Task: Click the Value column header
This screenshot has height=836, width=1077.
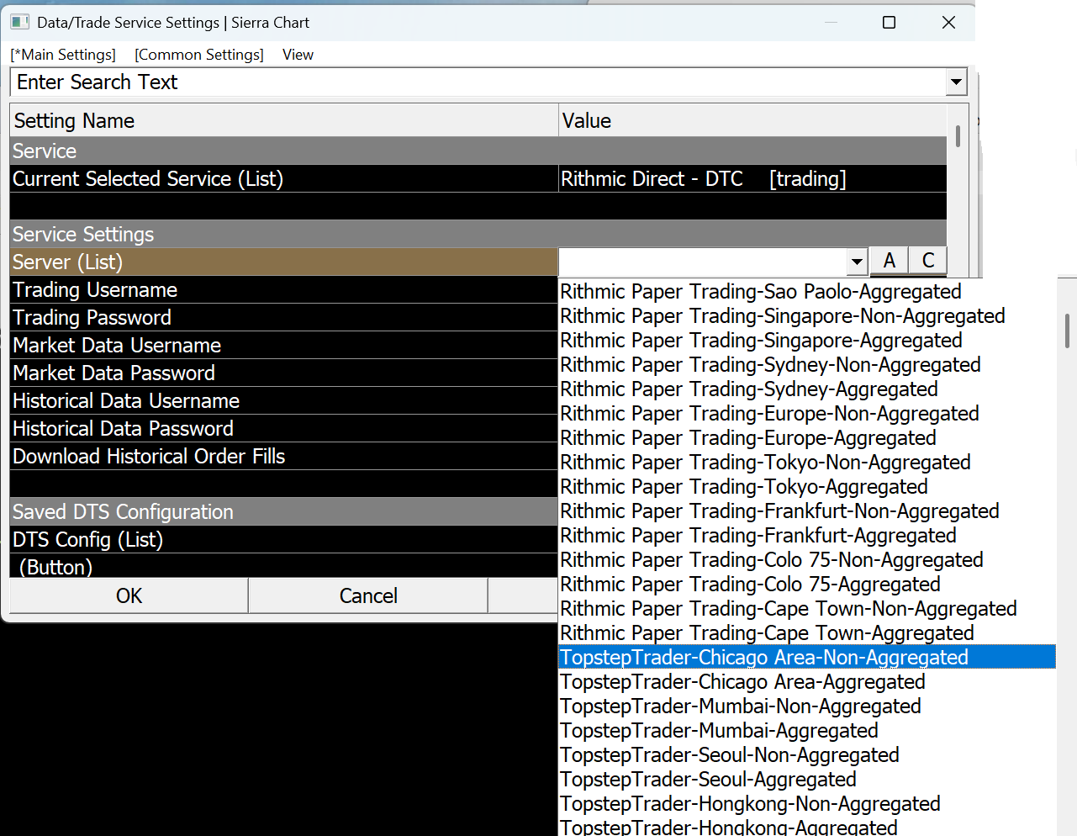Action: (752, 120)
